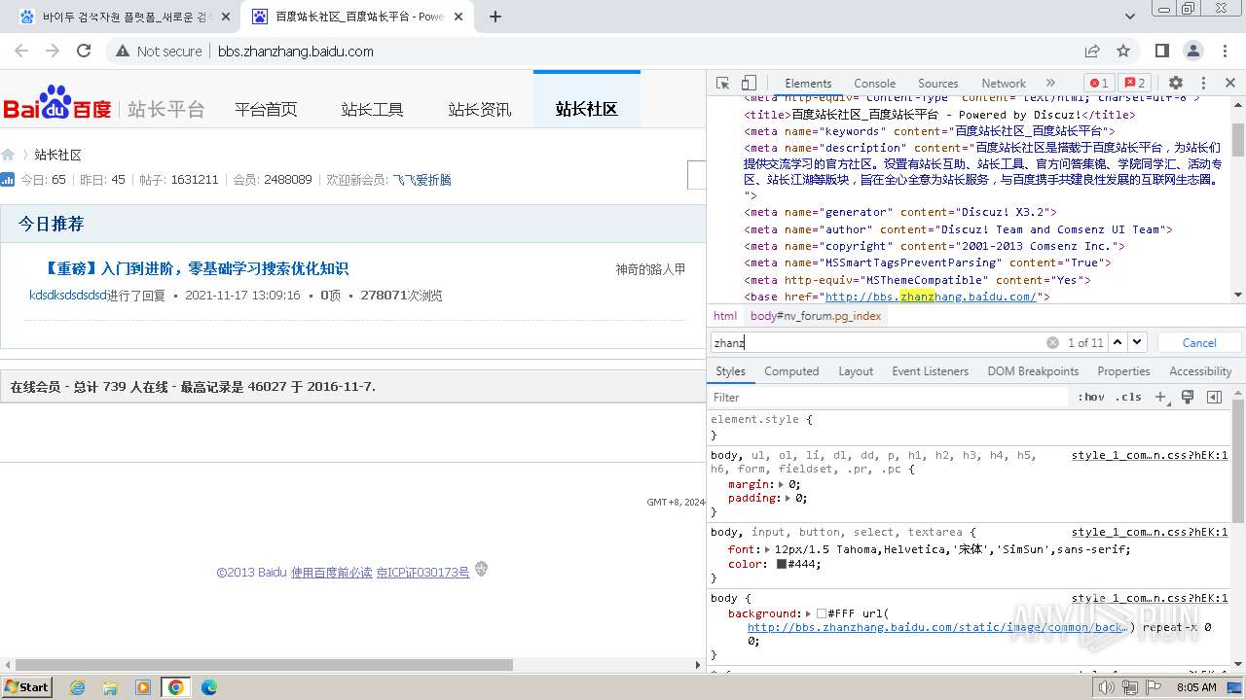Go to previous search result

(x=1118, y=342)
